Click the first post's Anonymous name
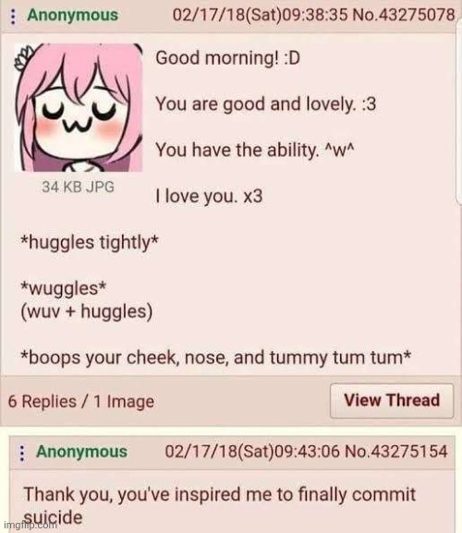This screenshot has height=533, width=462. pos(73,16)
